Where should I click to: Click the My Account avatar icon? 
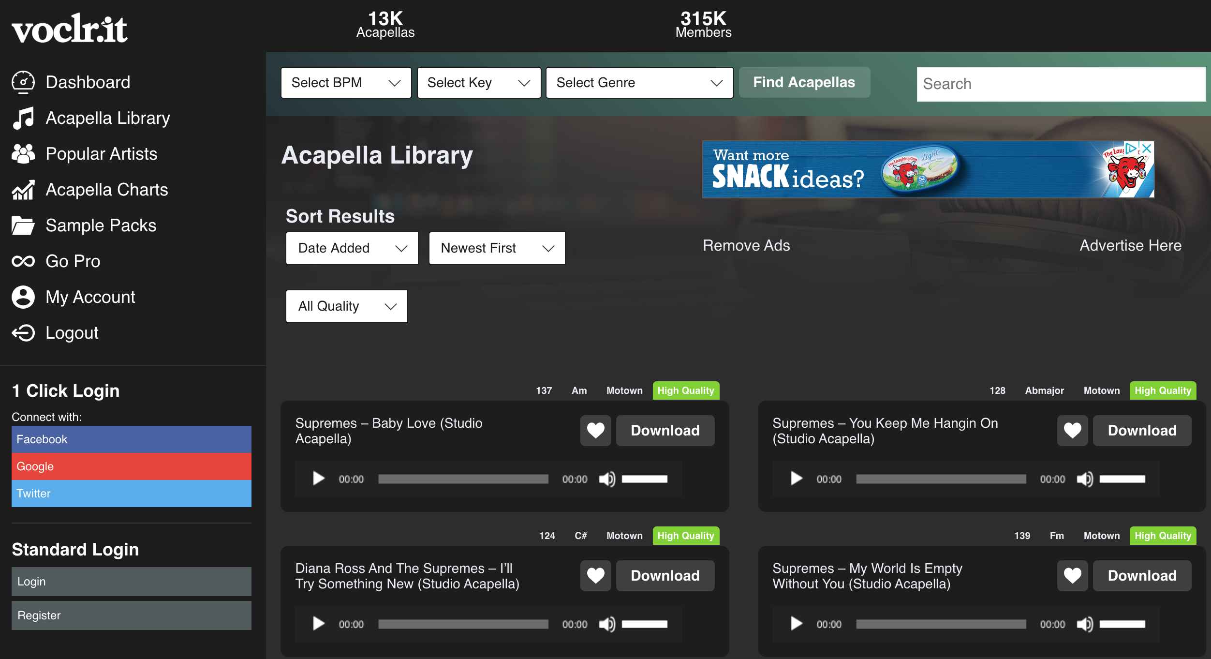[x=23, y=297]
